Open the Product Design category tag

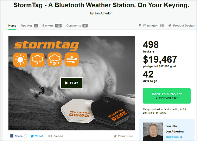click(x=182, y=26)
